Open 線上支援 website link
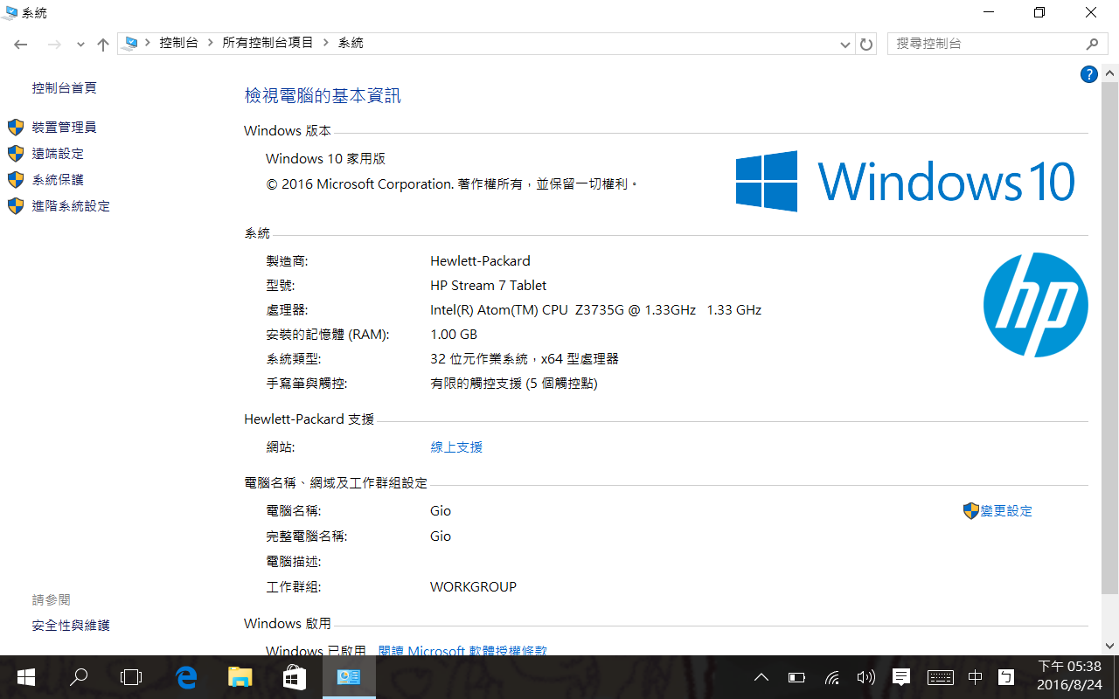This screenshot has width=1119, height=699. point(456,447)
